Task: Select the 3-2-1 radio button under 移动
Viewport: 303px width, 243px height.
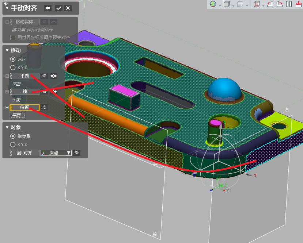Action: pyautogui.click(x=13, y=59)
